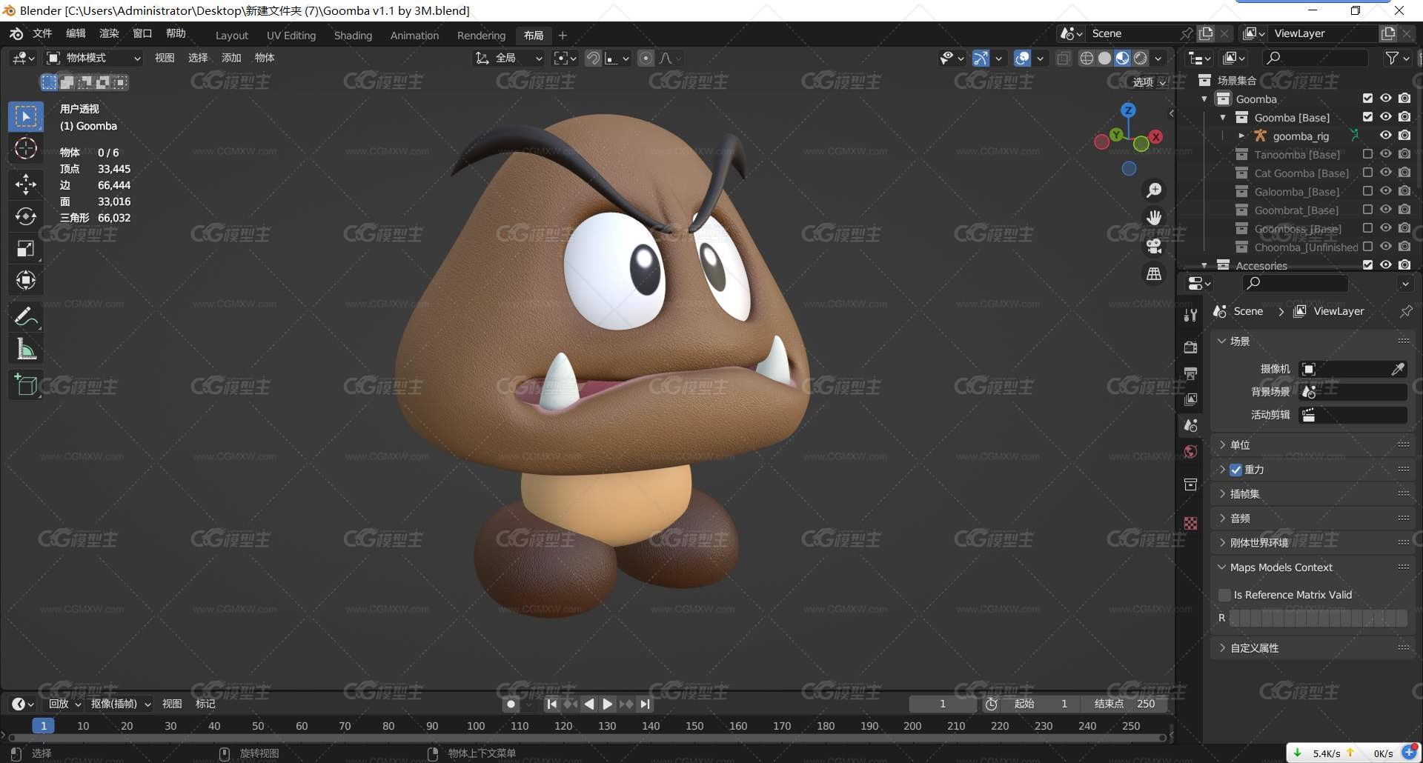The width and height of the screenshot is (1423, 763).
Task: Open the File menu
Action: pos(42,33)
